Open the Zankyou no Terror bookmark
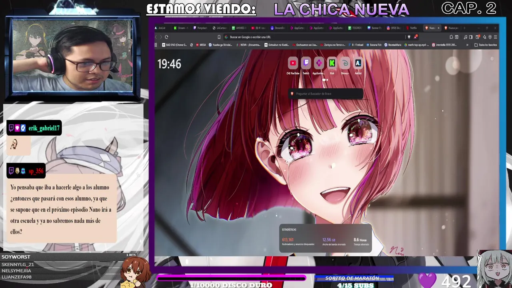Viewport: 512px width, 288px height. [x=333, y=45]
